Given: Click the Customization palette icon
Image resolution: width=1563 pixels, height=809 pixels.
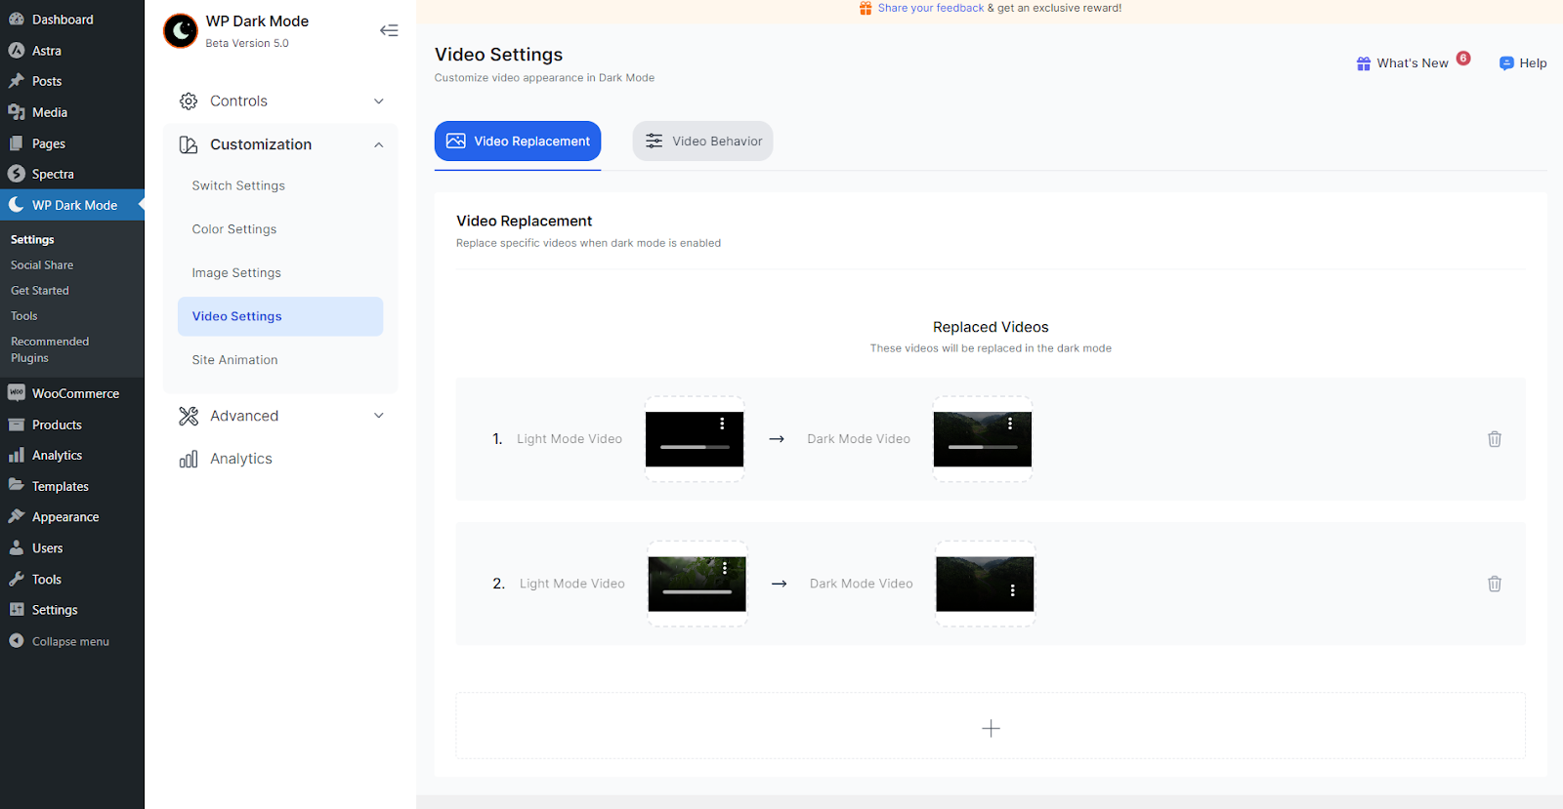Looking at the screenshot, I should click(189, 144).
